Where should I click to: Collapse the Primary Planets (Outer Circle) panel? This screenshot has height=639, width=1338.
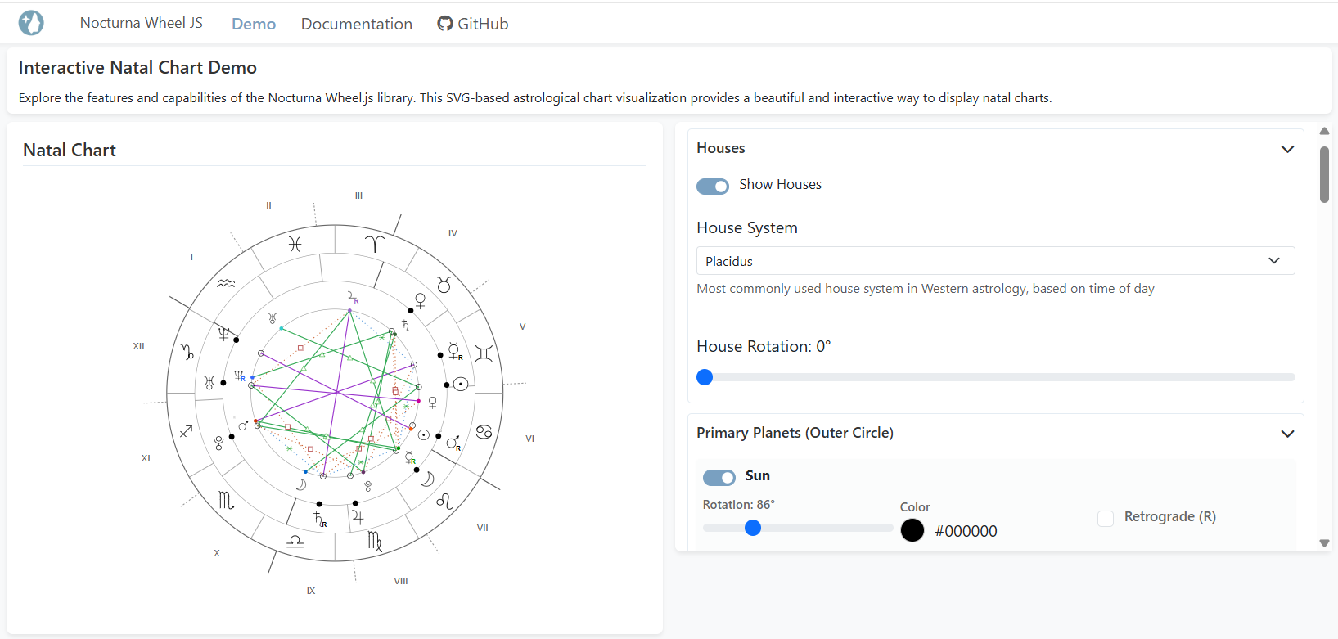1287,434
